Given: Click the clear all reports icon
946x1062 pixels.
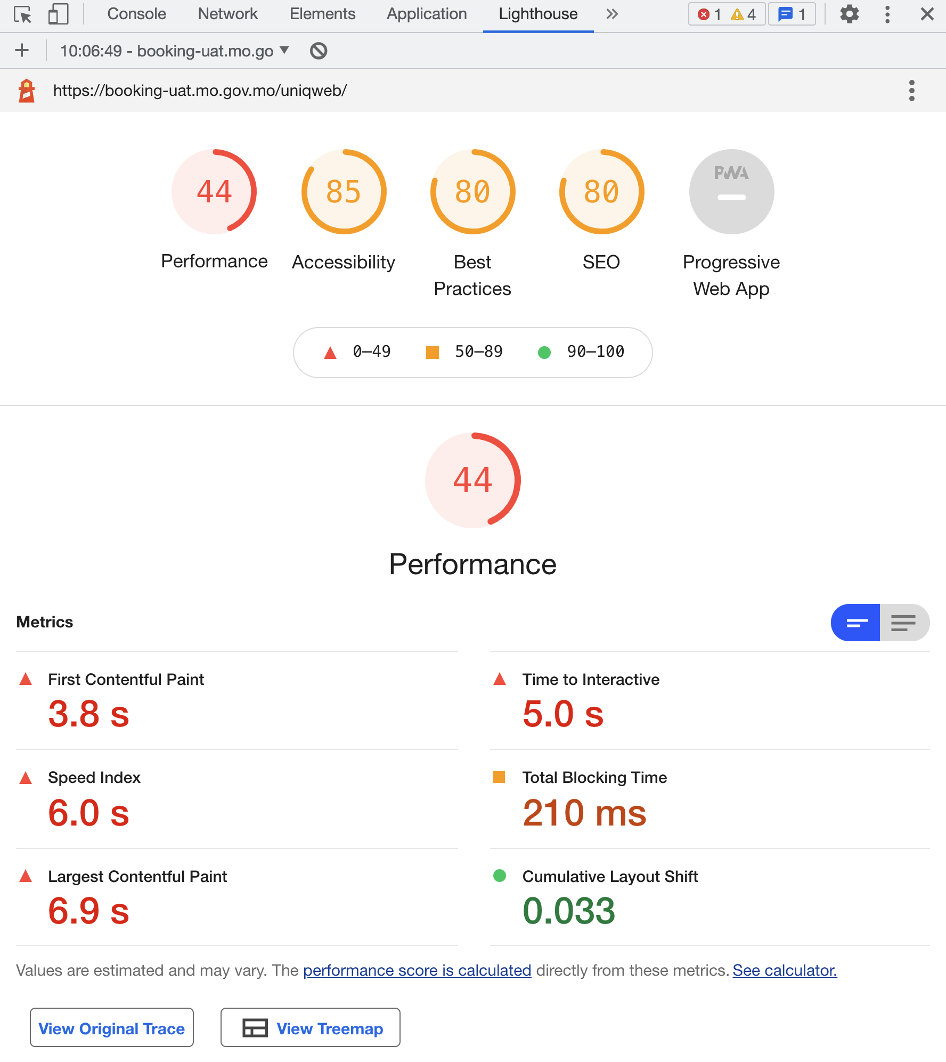Looking at the screenshot, I should (x=319, y=51).
